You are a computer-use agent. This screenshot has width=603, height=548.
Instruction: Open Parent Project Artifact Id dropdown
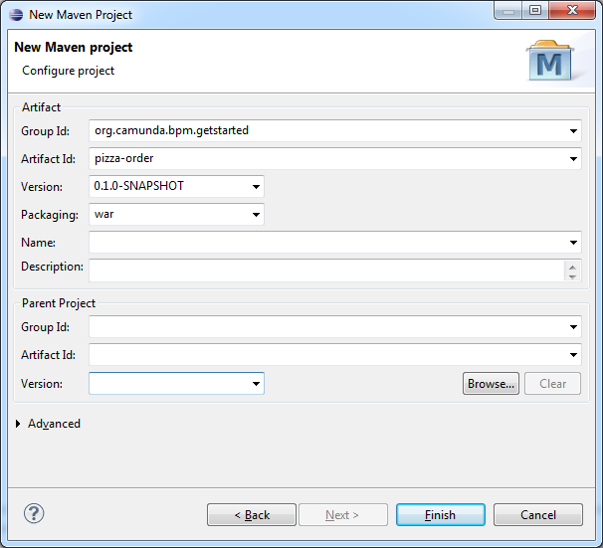tap(574, 354)
